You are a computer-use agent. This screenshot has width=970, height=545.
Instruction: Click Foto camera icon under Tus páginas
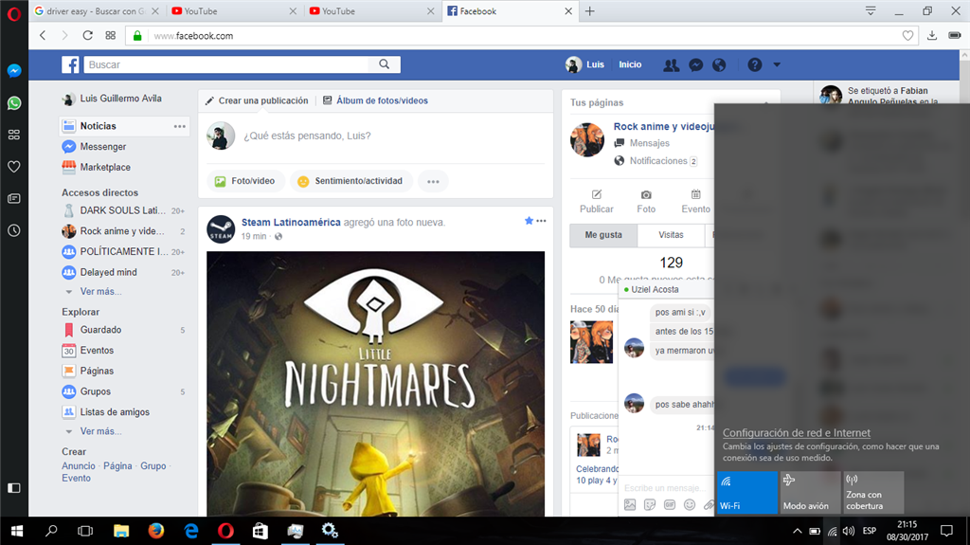[646, 202]
